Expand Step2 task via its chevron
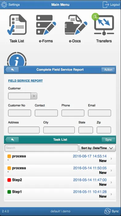The image size is (121, 216). point(111,182)
